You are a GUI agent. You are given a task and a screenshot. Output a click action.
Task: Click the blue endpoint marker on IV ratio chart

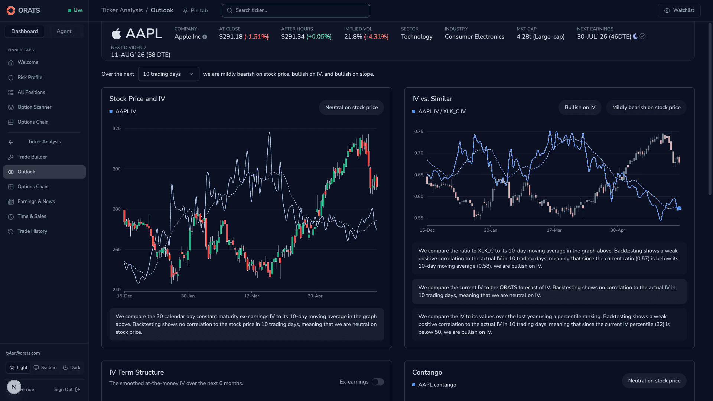pyautogui.click(x=679, y=208)
